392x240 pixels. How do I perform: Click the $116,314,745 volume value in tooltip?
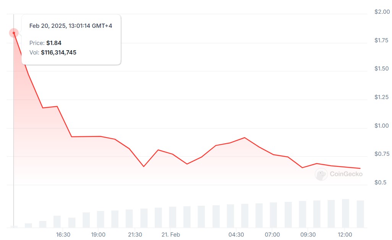(58, 53)
